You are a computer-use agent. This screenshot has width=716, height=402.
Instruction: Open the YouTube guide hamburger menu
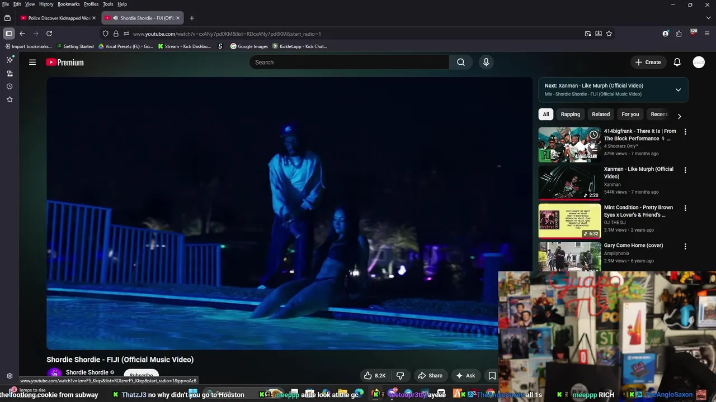(x=32, y=62)
